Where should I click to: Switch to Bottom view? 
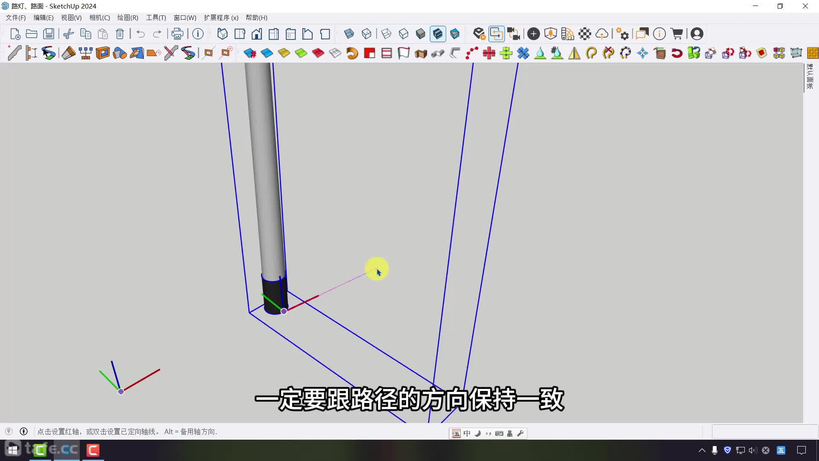[x=325, y=34]
